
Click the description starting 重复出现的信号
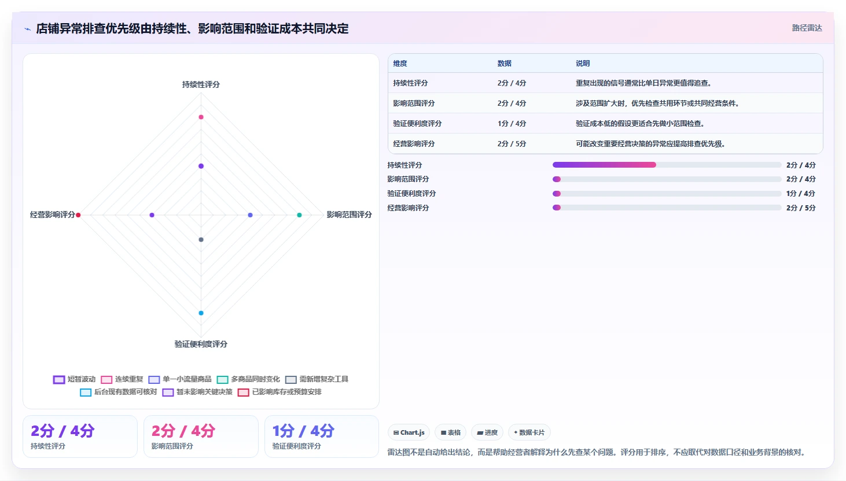pyautogui.click(x=643, y=83)
